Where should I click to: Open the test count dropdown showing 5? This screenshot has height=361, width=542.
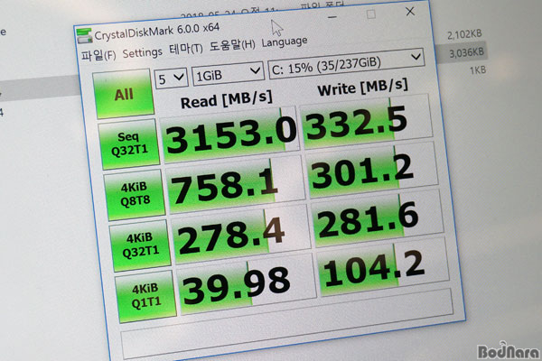coord(171,79)
